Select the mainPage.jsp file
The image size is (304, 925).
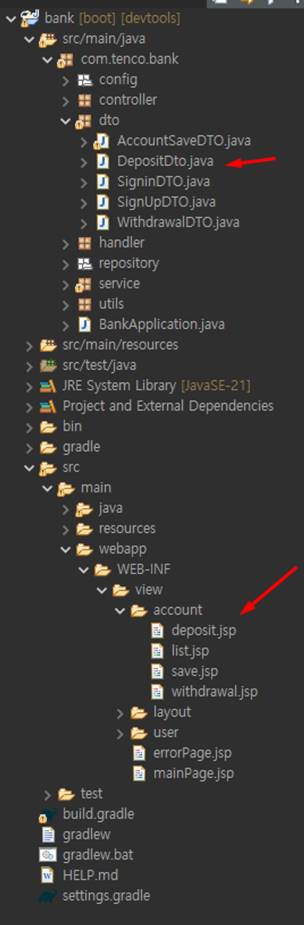(x=194, y=773)
